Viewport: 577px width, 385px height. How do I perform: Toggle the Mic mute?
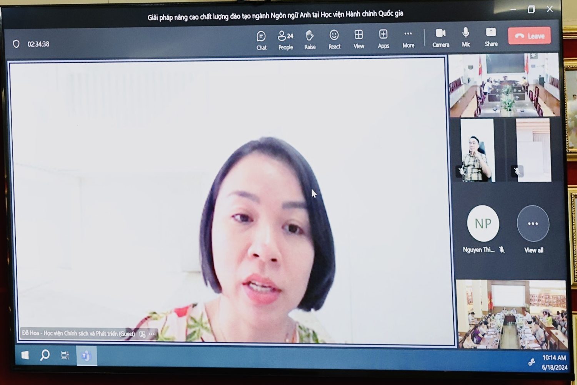pyautogui.click(x=466, y=38)
